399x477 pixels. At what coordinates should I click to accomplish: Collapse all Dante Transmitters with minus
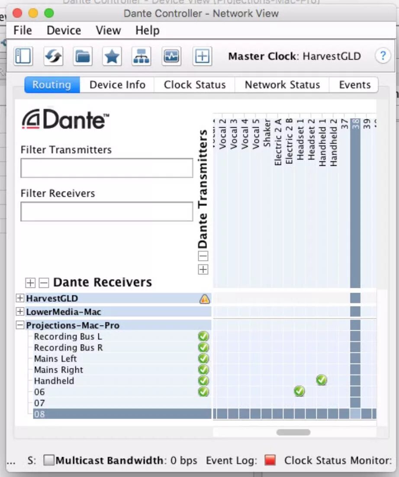[203, 256]
